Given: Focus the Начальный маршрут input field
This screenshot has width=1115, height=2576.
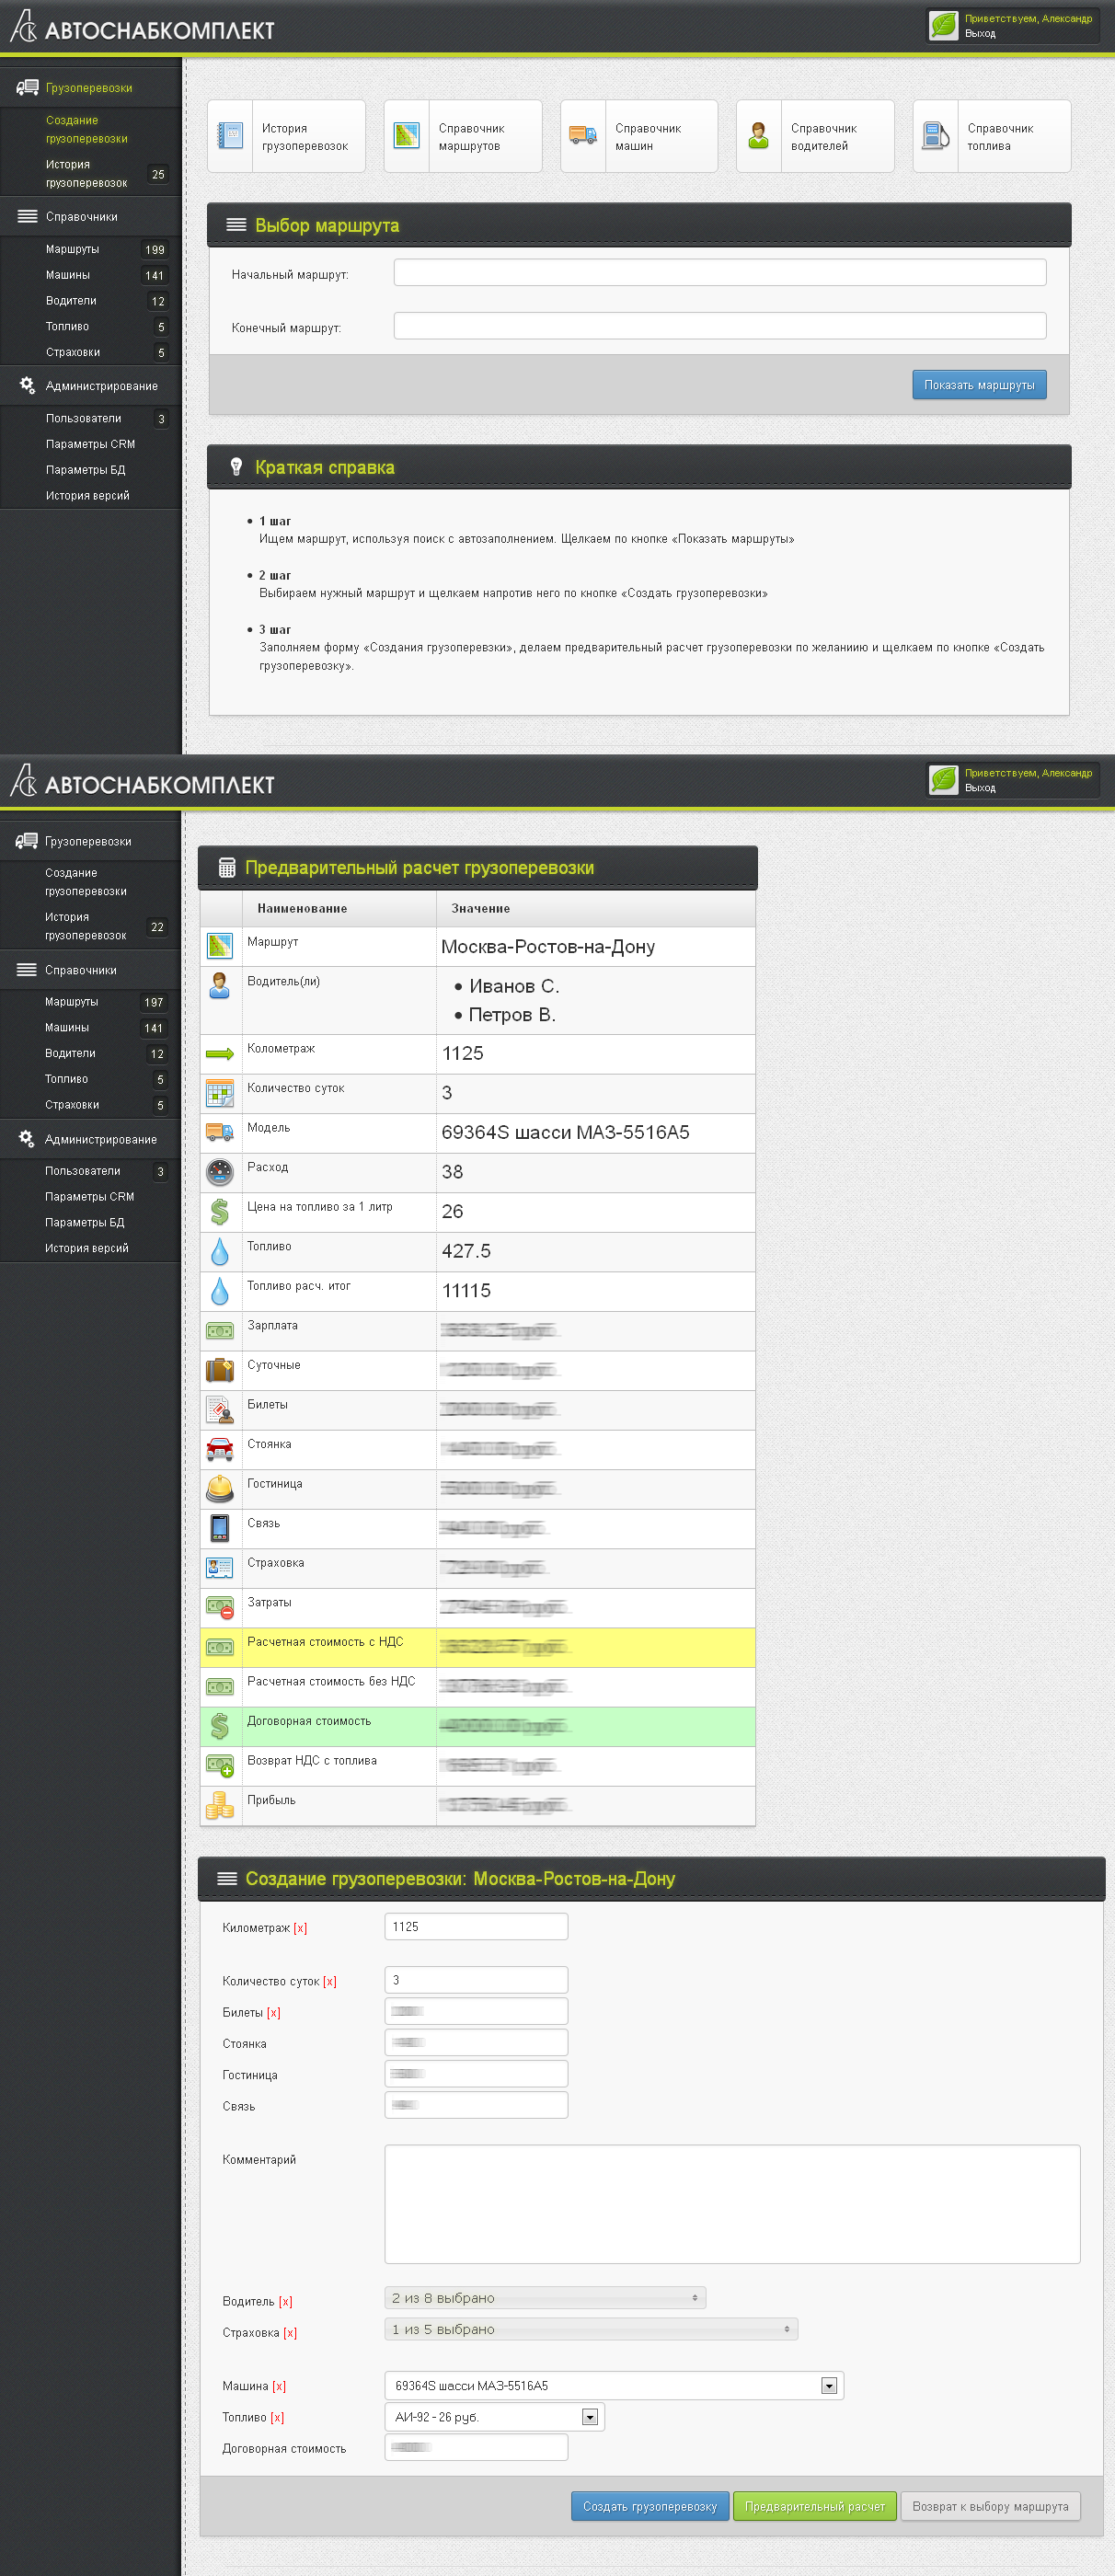Looking at the screenshot, I should coord(720,273).
